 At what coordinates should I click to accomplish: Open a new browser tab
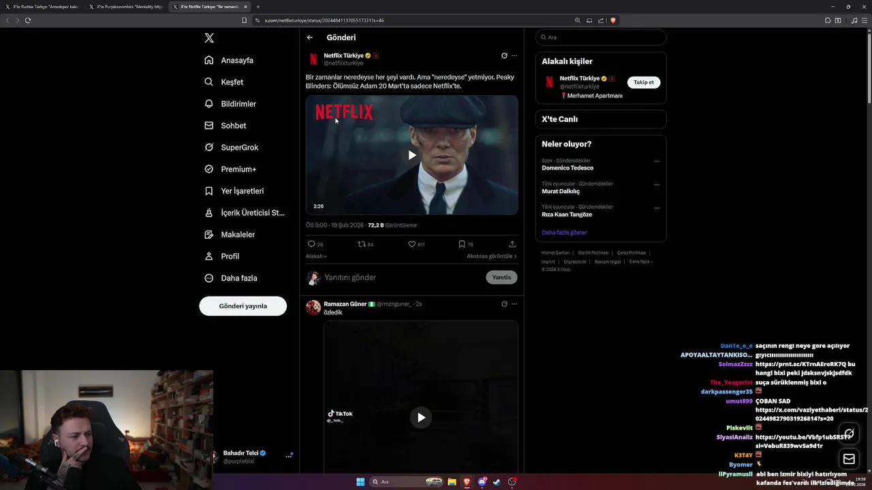tap(258, 7)
